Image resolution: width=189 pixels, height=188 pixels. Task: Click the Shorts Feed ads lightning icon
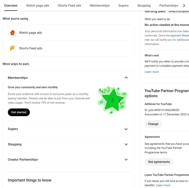[12, 48]
